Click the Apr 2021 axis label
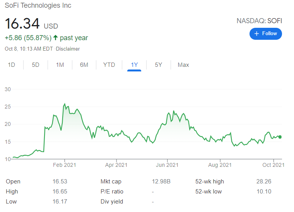Screen dimensions: 294x212 (x=116, y=165)
